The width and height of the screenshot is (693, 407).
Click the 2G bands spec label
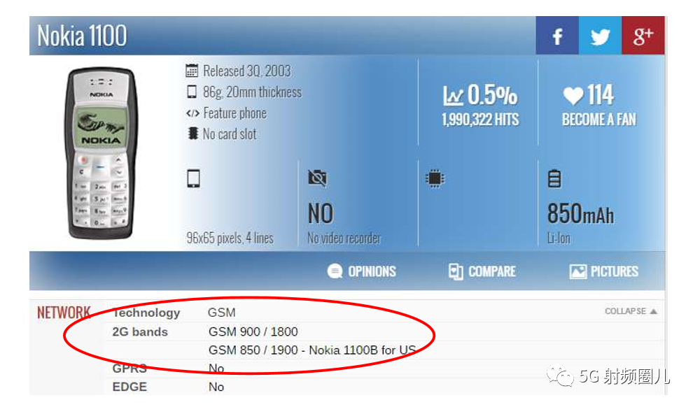click(140, 332)
